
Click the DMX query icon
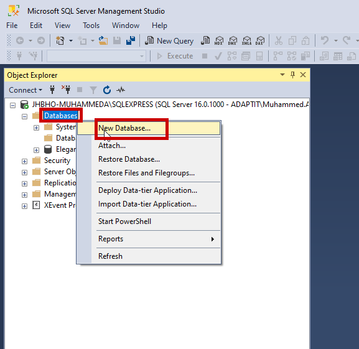[x=233, y=40]
